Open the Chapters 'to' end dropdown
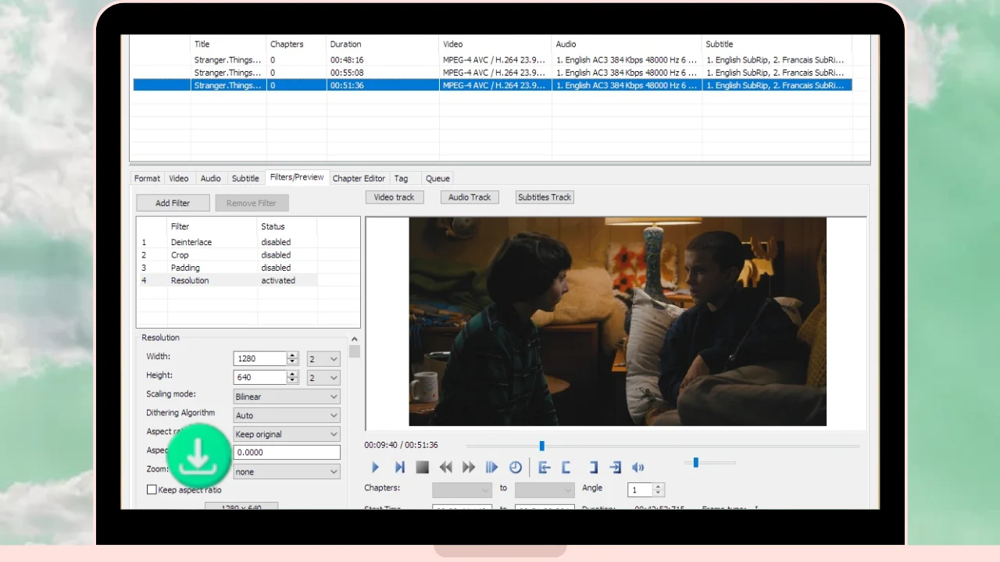Image resolution: width=1000 pixels, height=562 pixels. pos(545,489)
